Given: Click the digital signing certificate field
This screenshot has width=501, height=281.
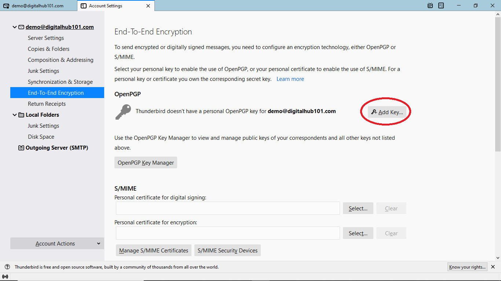Looking at the screenshot, I should point(228,208).
